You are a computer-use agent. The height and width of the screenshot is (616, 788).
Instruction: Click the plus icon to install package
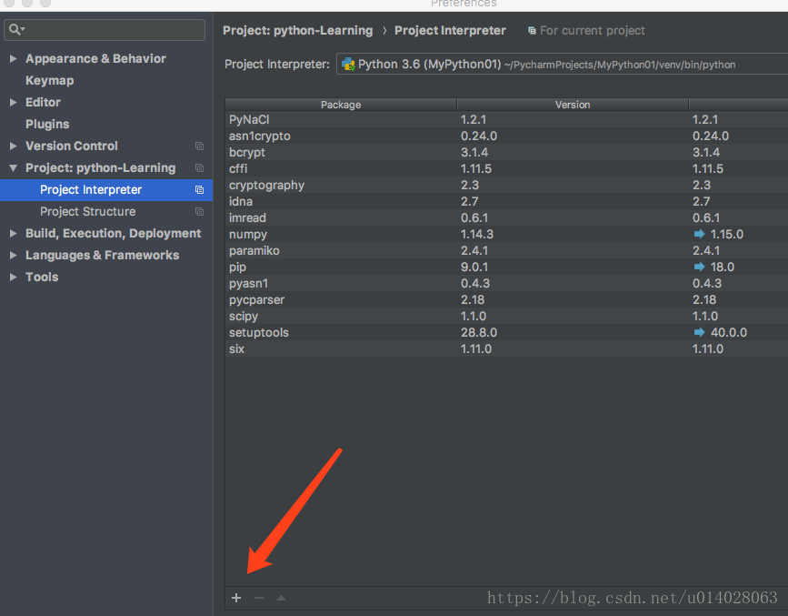(x=236, y=598)
